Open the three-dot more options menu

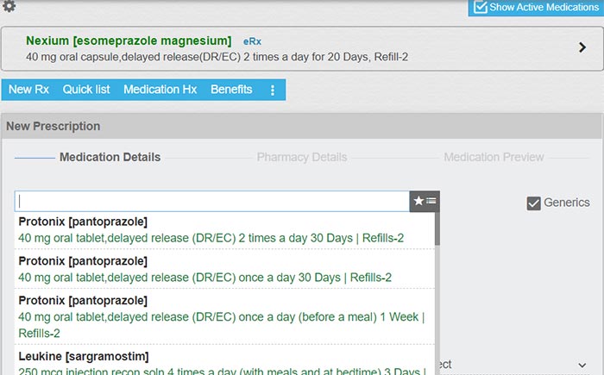[273, 90]
